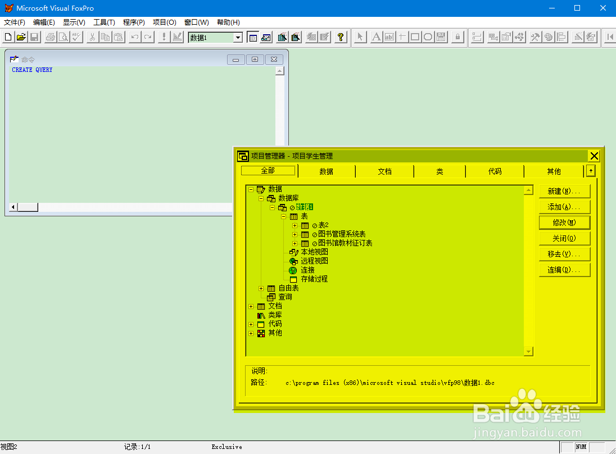Switch to the 类 tab in Project Manager
616x454 pixels.
click(440, 171)
